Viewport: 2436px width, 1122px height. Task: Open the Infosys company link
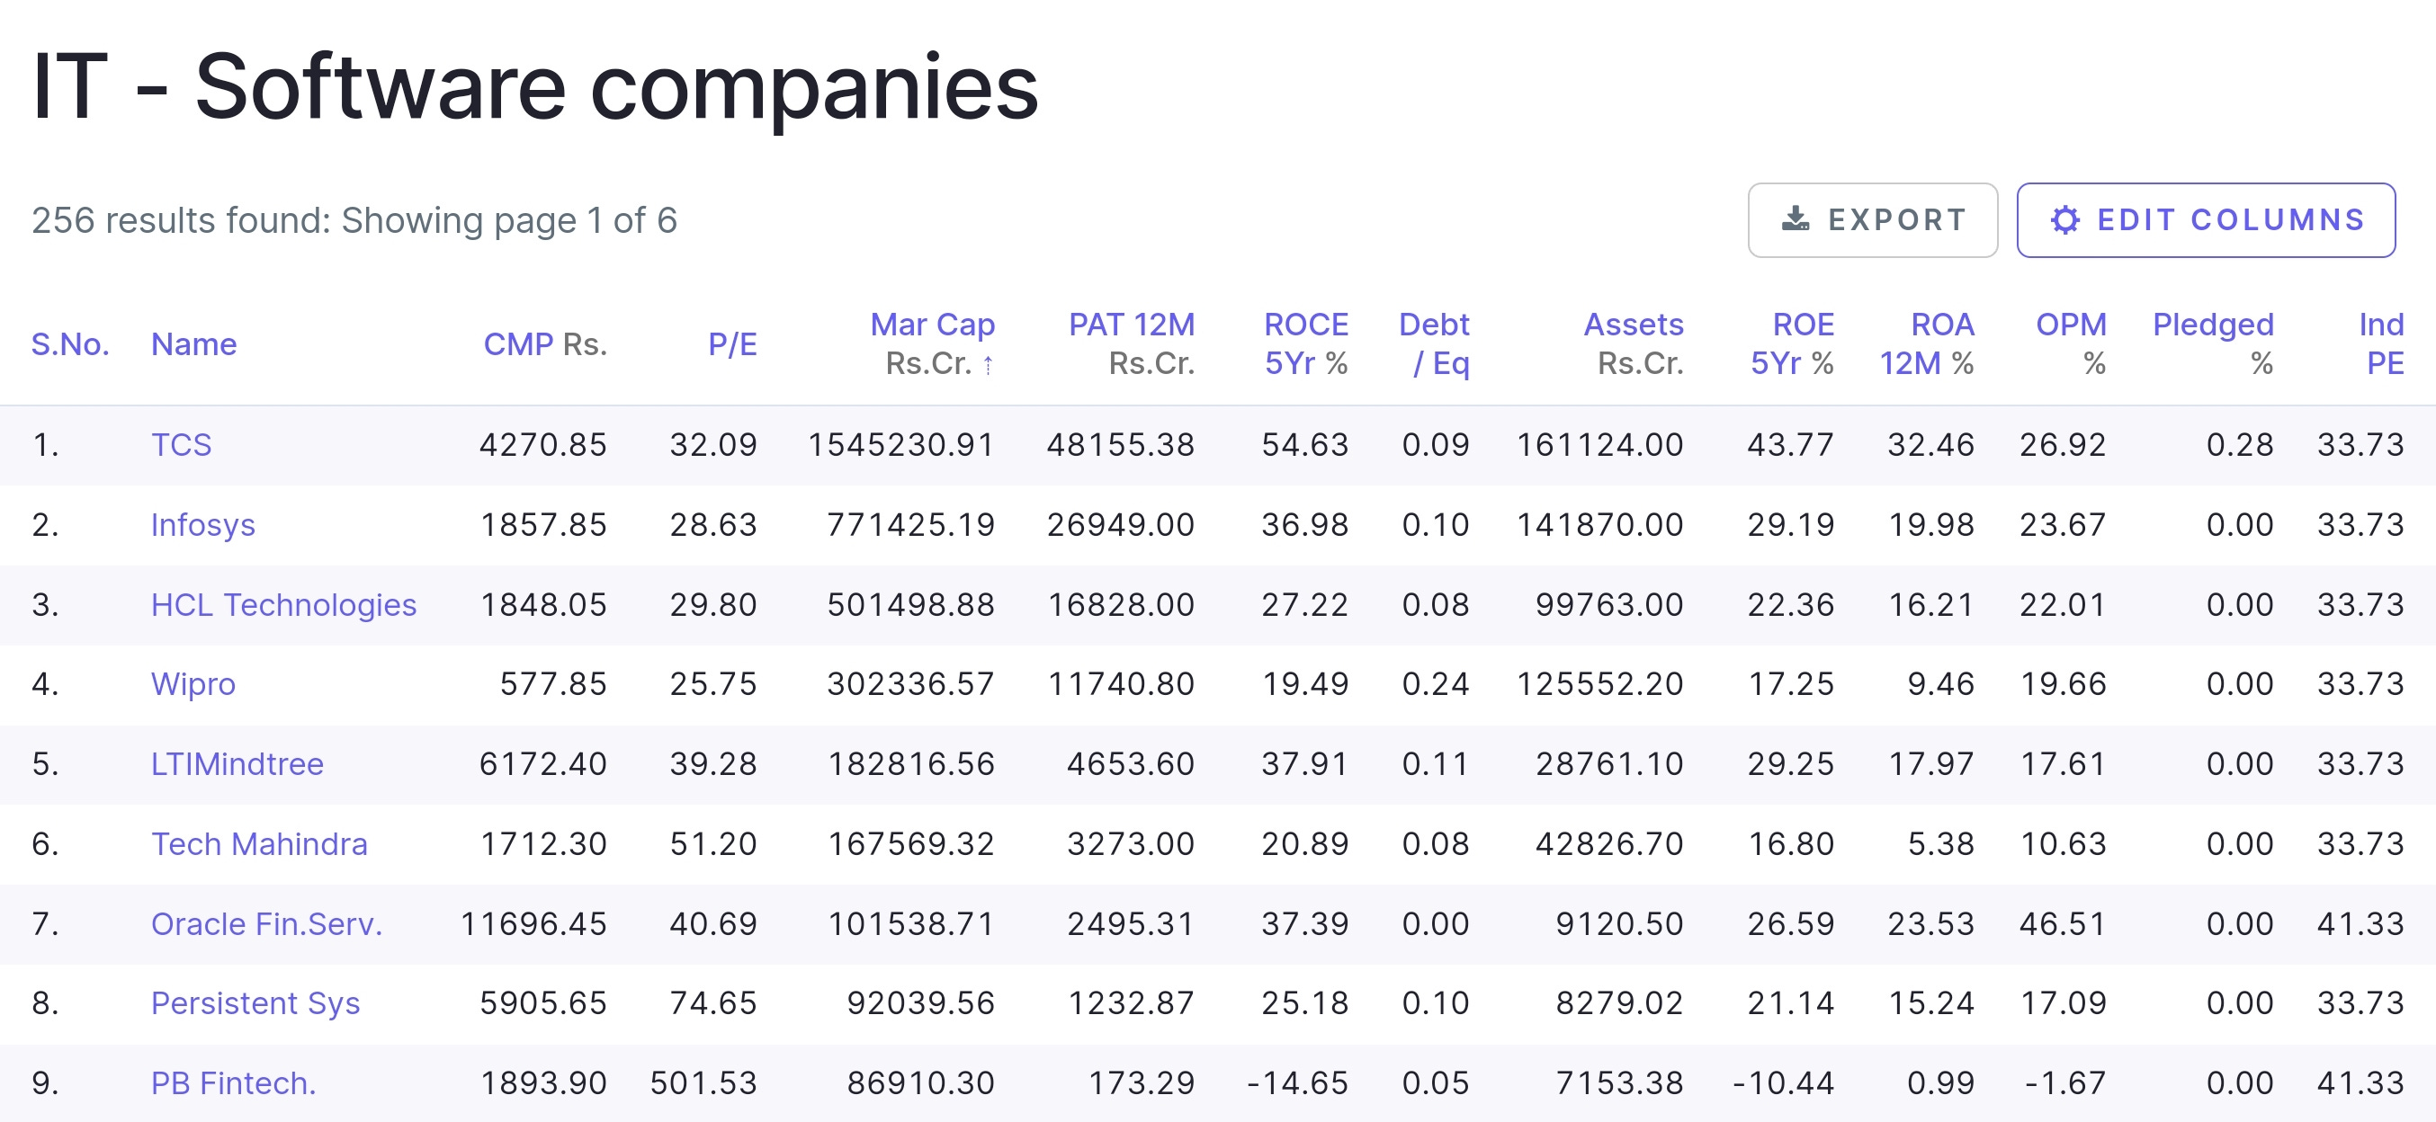click(203, 525)
